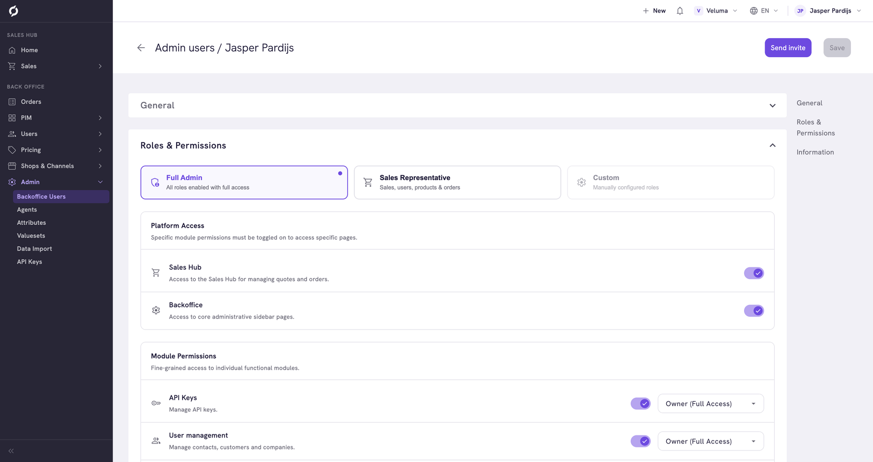Click the Orders list icon in the sidebar
This screenshot has width=873, height=462.
[12, 102]
